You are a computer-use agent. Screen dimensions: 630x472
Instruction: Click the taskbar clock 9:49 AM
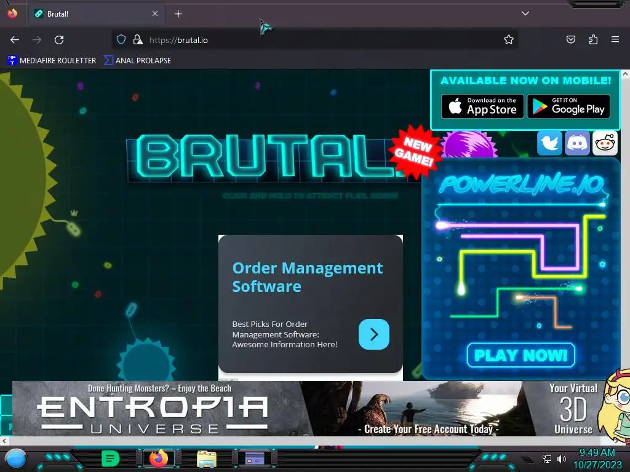[x=597, y=453]
